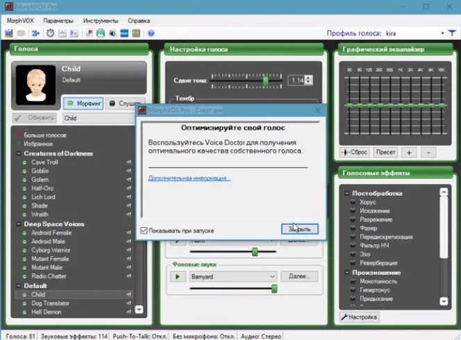Click the 1K equalizer band slider
461x340 pixels.
click(x=401, y=105)
